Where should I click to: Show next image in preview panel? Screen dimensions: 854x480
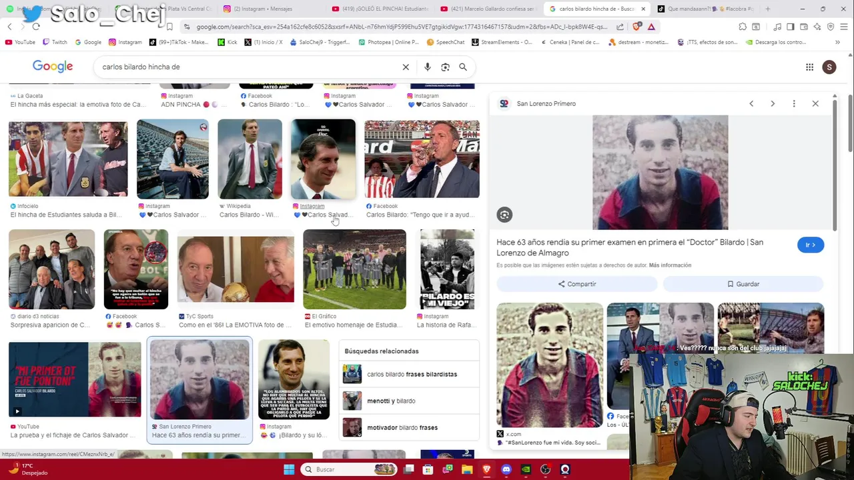coord(773,103)
